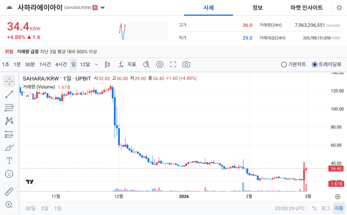Open the SAHARA/KRW market selector dropdown arrow
Viewport: 347px width, 215px height.
tap(102, 8)
